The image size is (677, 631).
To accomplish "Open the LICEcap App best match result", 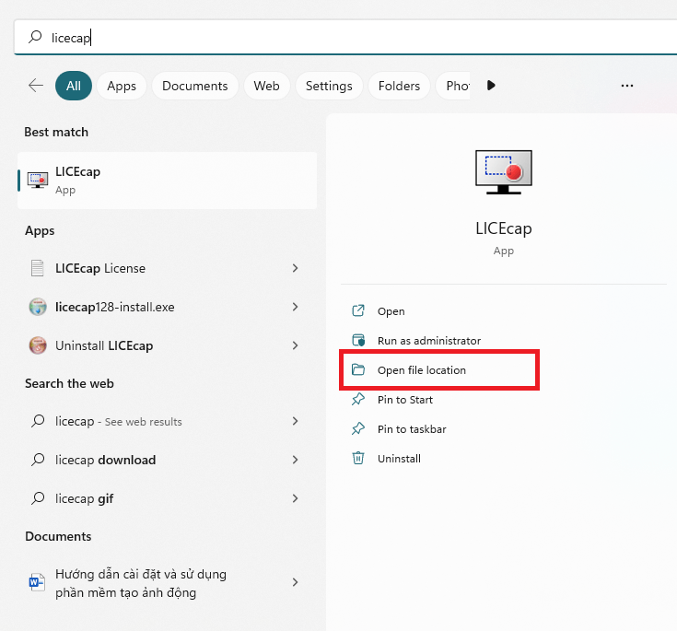I will [167, 181].
